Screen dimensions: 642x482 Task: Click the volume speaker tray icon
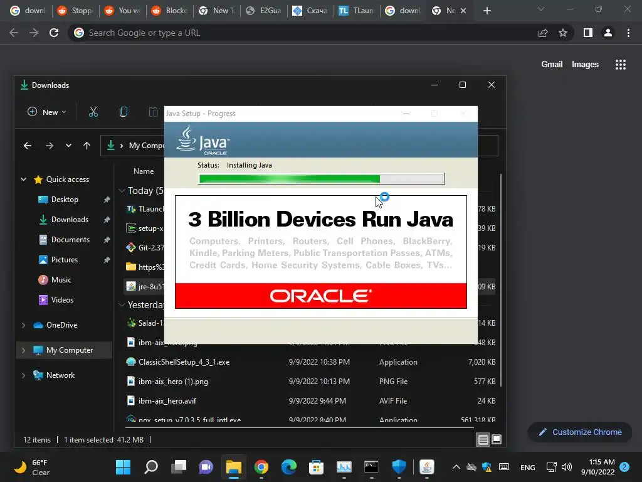pos(567,467)
